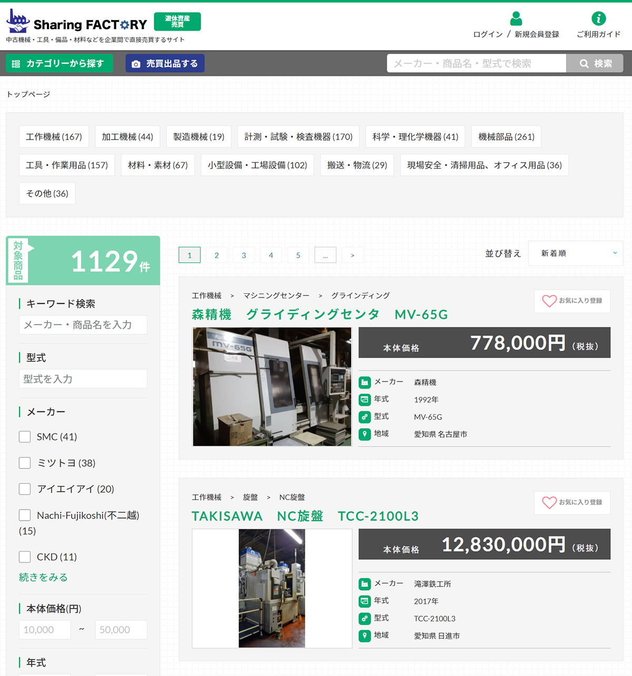Check the CKD (11) maker checkbox
Screen dimensions: 632x676
point(25,557)
